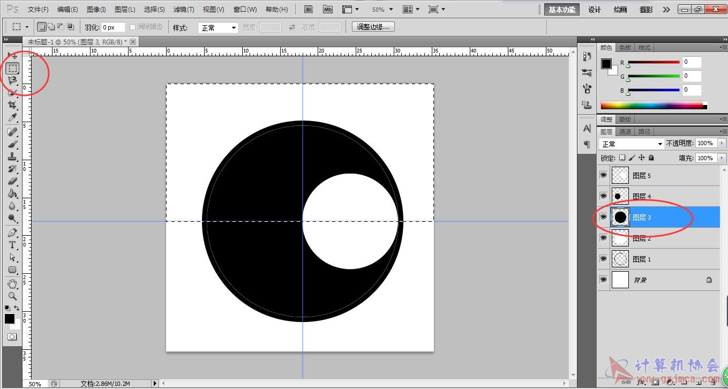Hide layer 图层 3

tap(604, 217)
